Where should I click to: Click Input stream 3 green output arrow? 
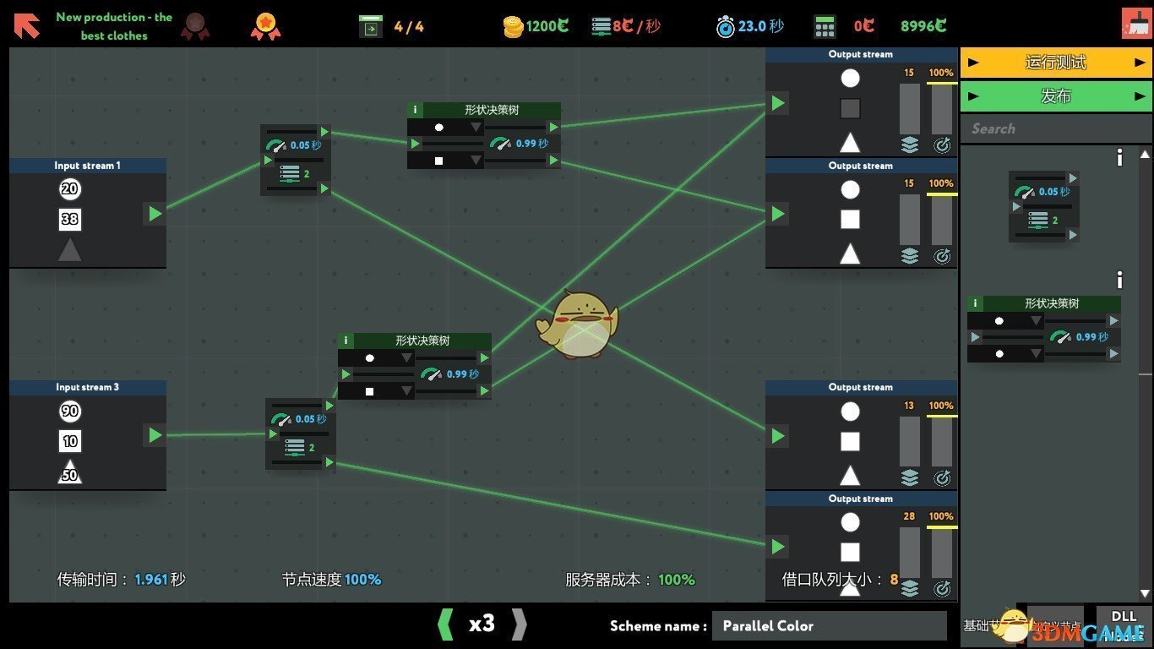point(155,435)
